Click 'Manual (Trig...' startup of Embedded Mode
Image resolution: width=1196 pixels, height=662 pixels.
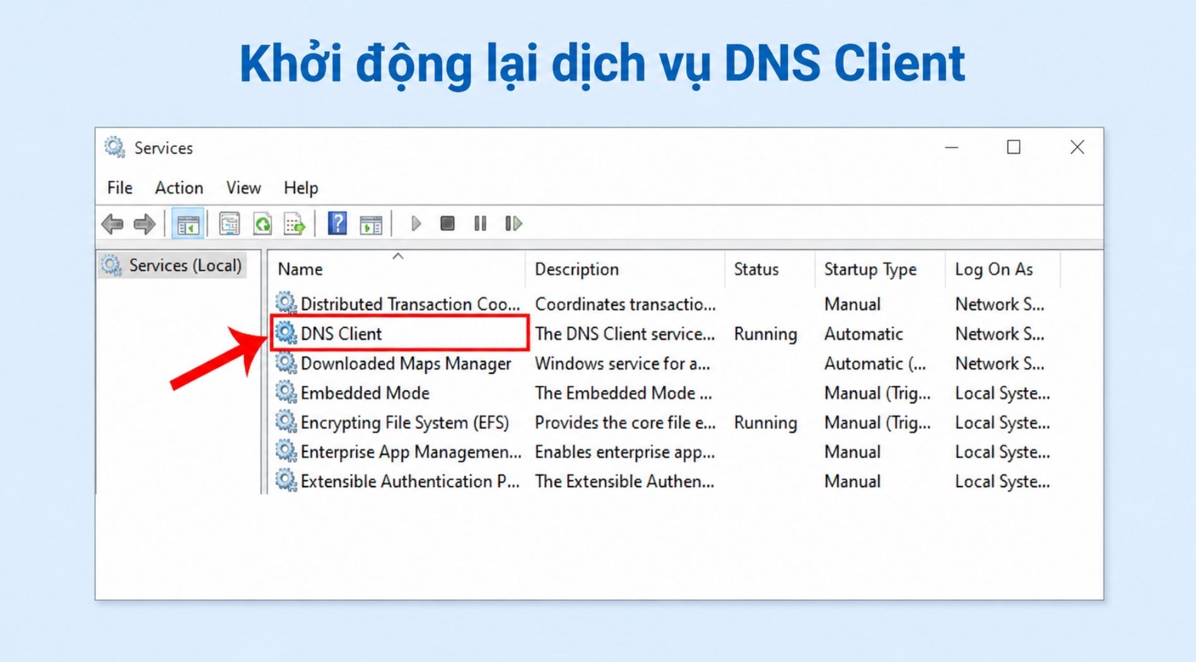(877, 393)
